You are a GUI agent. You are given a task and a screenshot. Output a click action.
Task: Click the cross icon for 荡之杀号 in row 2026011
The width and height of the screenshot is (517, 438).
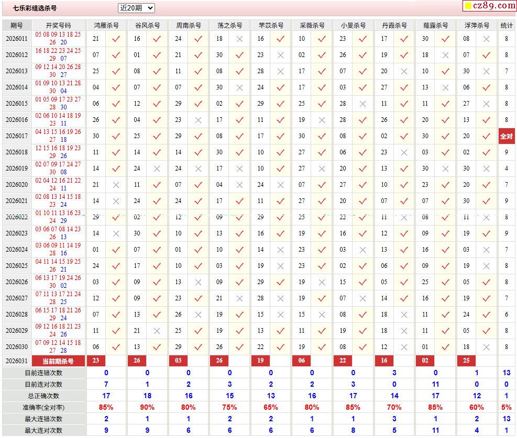[239, 39]
